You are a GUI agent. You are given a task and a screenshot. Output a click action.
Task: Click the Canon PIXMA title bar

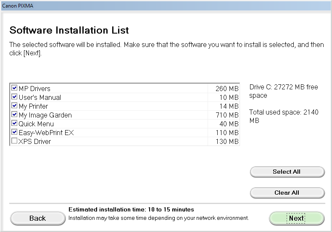pos(166,6)
